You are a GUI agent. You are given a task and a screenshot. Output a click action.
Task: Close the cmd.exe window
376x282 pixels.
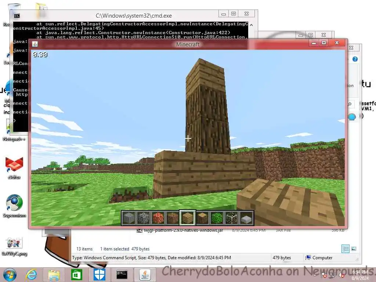point(246,14)
